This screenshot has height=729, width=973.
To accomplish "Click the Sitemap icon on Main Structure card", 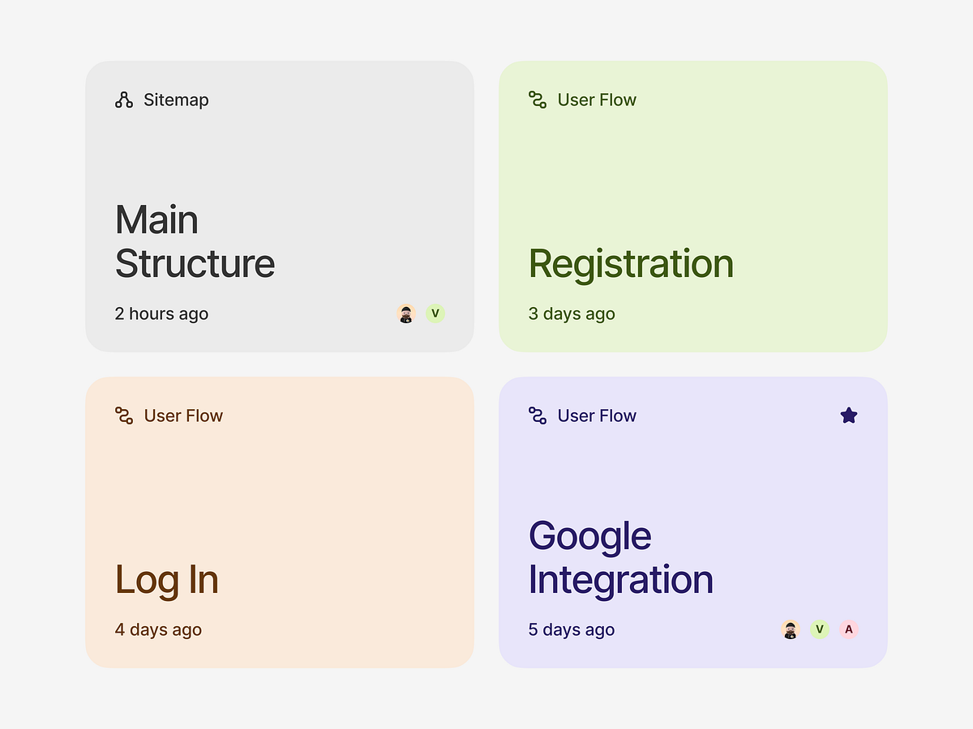I will [x=123, y=100].
